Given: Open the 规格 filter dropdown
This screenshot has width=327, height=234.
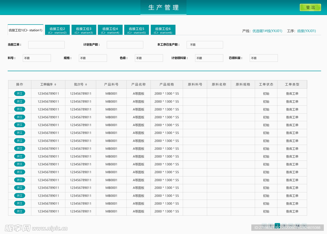Looking at the screenshot, I should click(x=93, y=58).
